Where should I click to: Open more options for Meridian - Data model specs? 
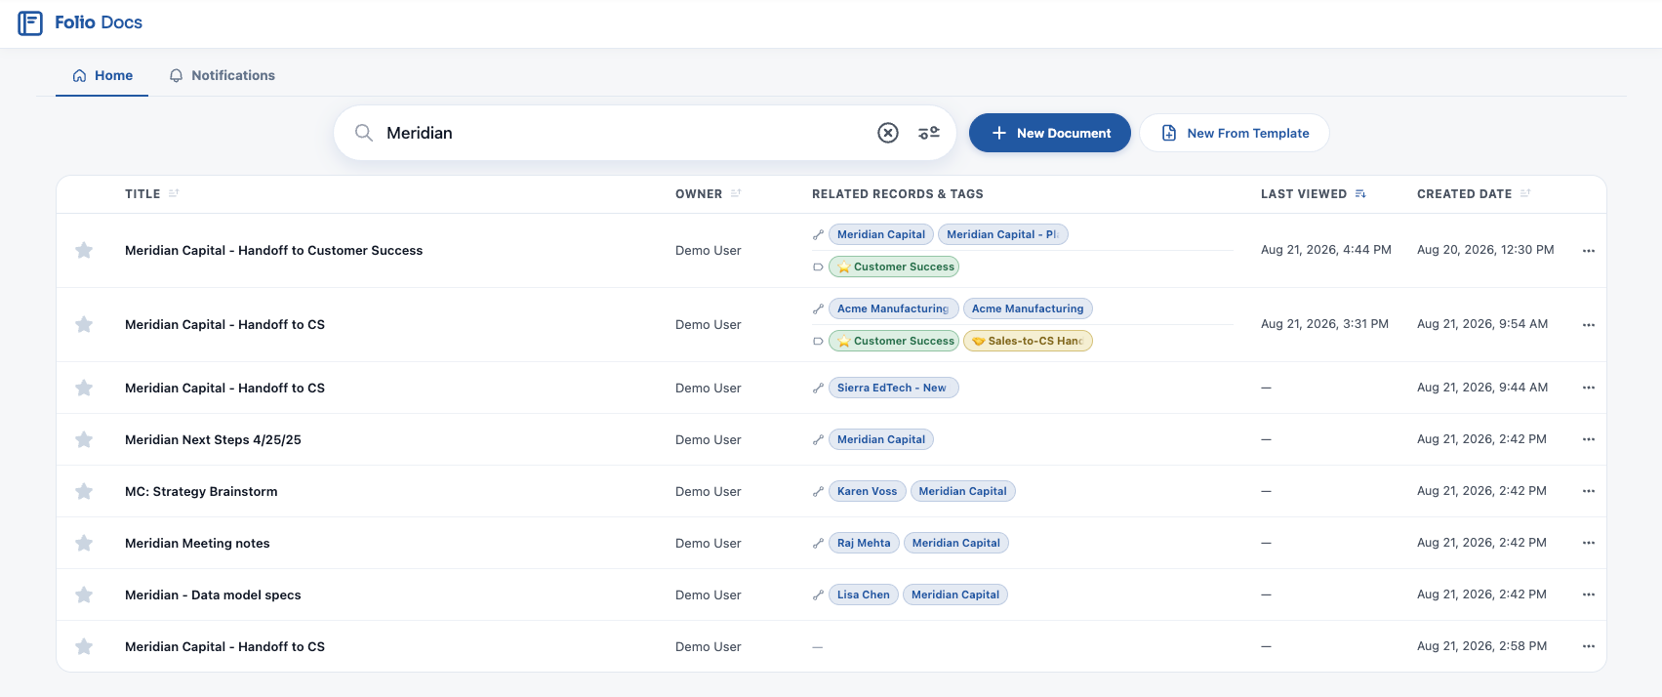1589,594
